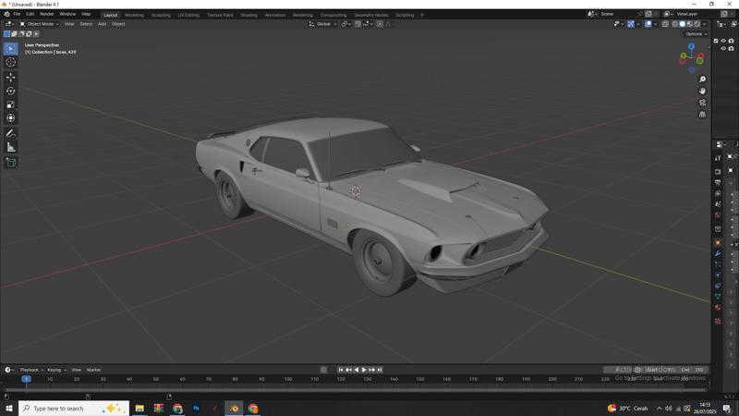Switch to the UV Editing workspace tab
Screen dimensions: 739x416
click(x=188, y=15)
